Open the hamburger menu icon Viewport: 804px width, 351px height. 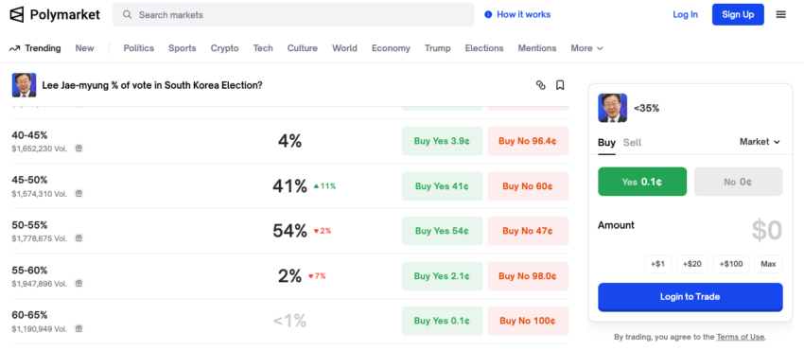pyautogui.click(x=781, y=14)
